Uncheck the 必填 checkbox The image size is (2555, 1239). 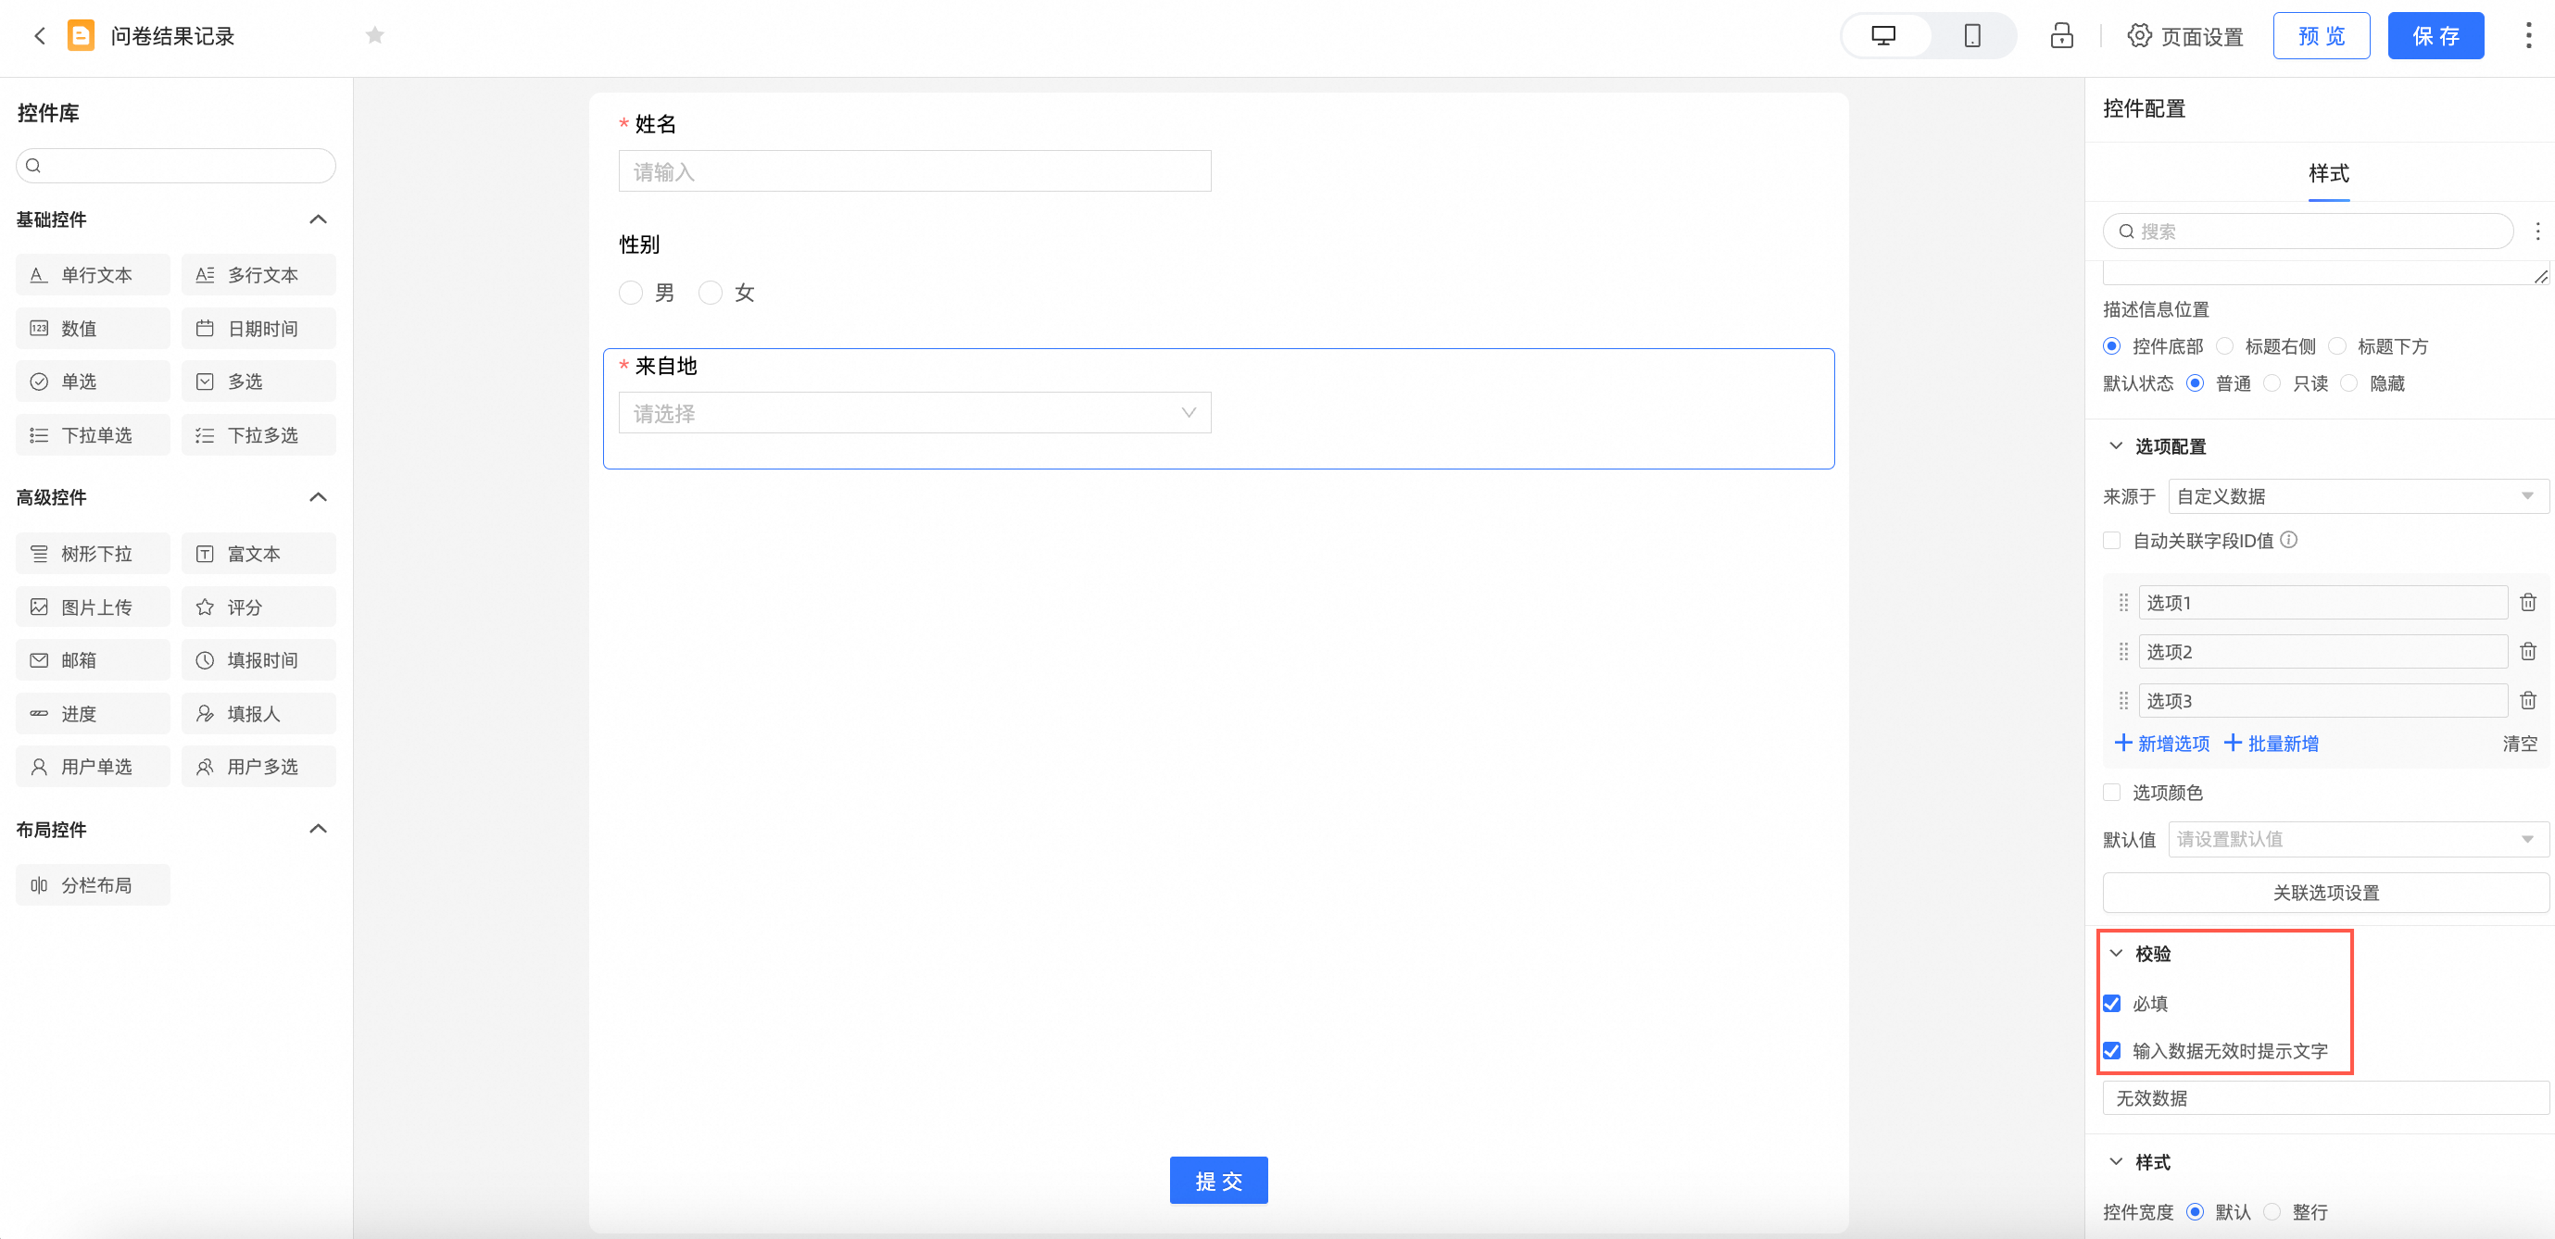2111,1003
